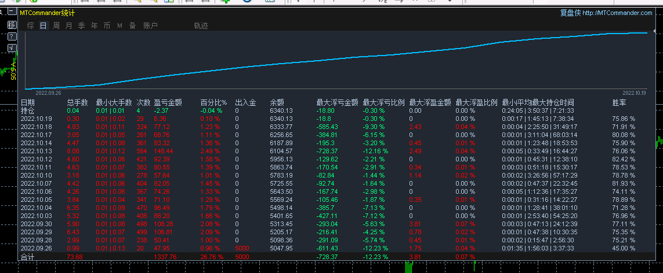Image resolution: width=663 pixels, height=273 pixels.
Task: Click the MTCommander统计 panel title
Action: point(48,13)
